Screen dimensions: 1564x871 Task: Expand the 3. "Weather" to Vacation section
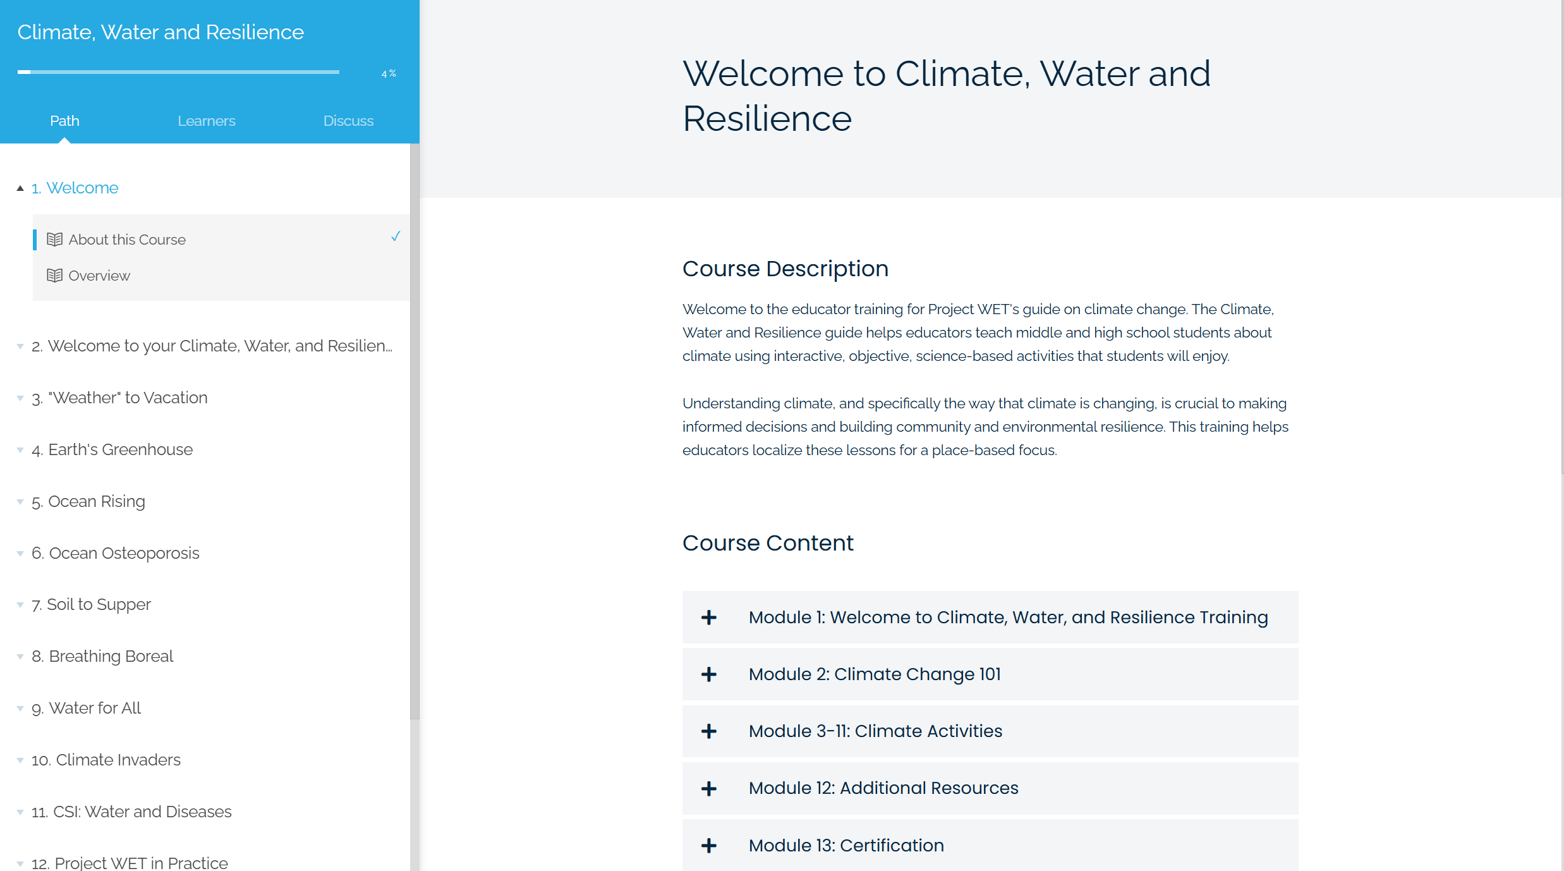(20, 398)
